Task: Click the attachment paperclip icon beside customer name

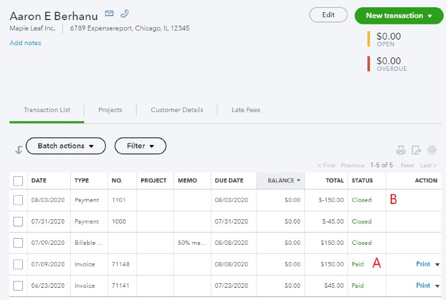Action: point(124,13)
